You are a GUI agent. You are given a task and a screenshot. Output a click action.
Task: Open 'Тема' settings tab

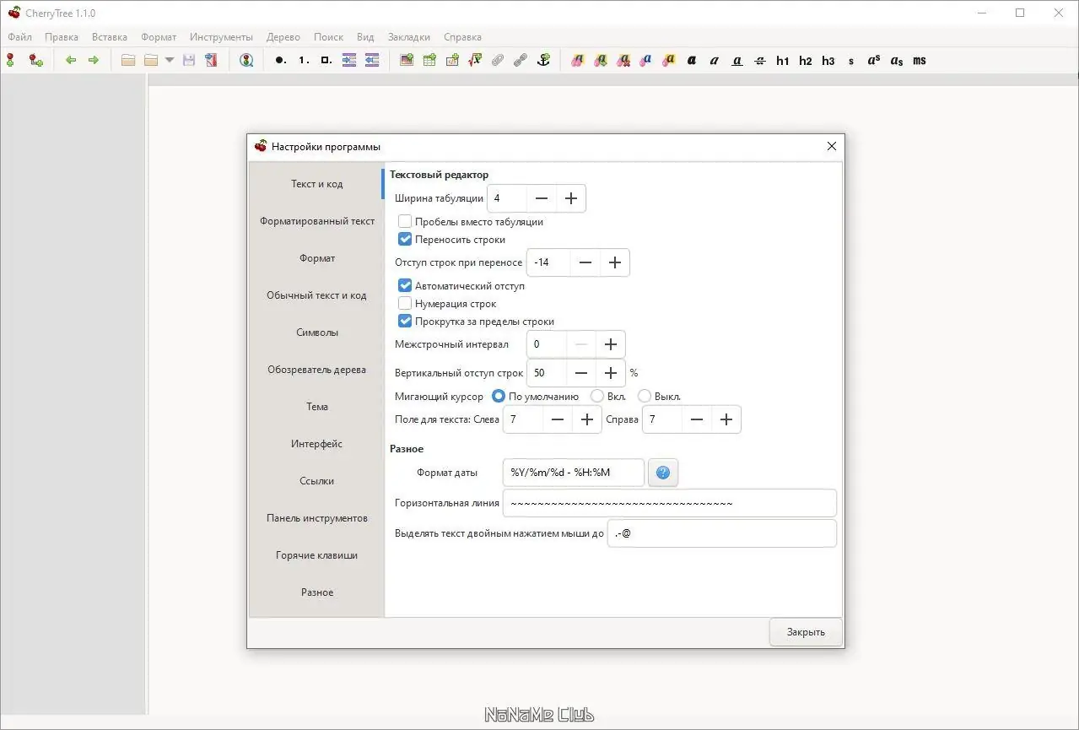tap(317, 407)
